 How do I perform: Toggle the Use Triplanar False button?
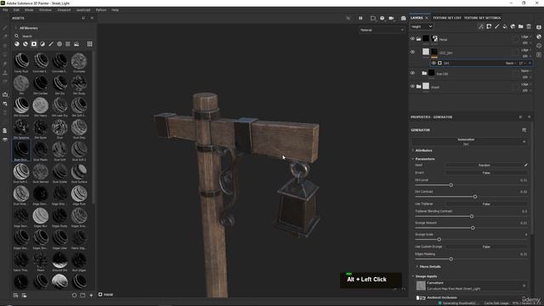(486, 204)
